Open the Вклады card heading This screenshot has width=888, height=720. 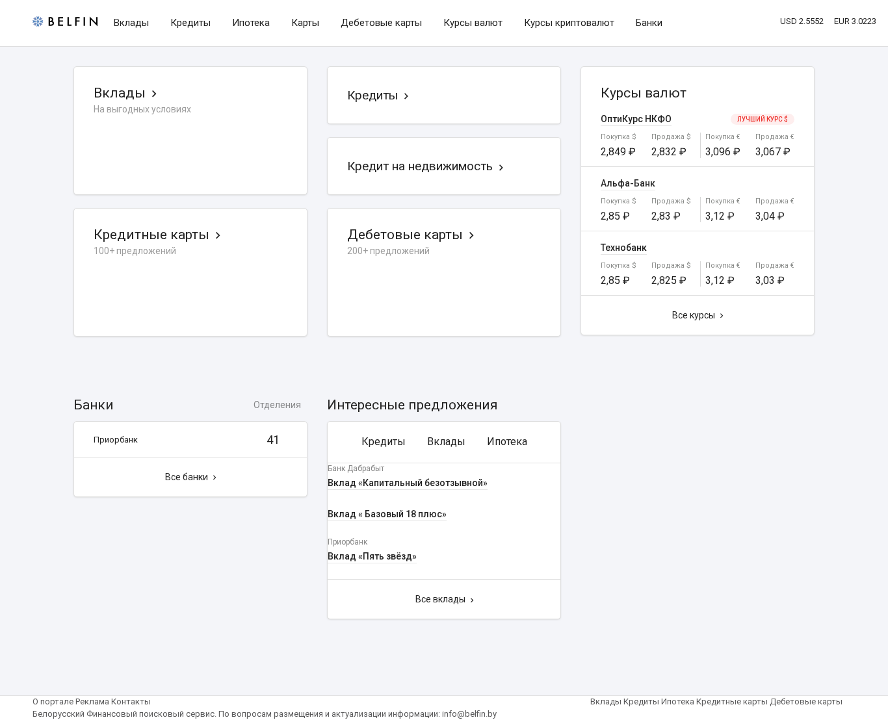click(x=120, y=93)
